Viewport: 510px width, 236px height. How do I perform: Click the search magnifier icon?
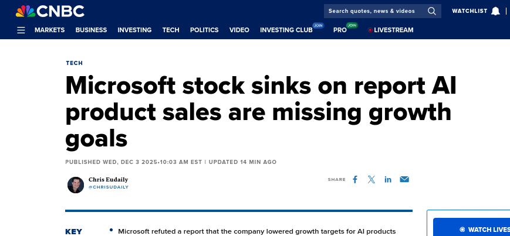(432, 11)
